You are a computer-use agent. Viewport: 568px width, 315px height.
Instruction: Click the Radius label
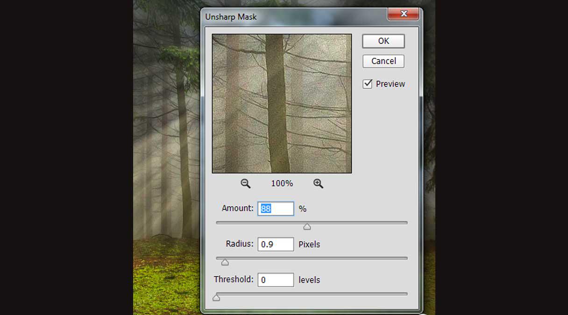tap(240, 244)
